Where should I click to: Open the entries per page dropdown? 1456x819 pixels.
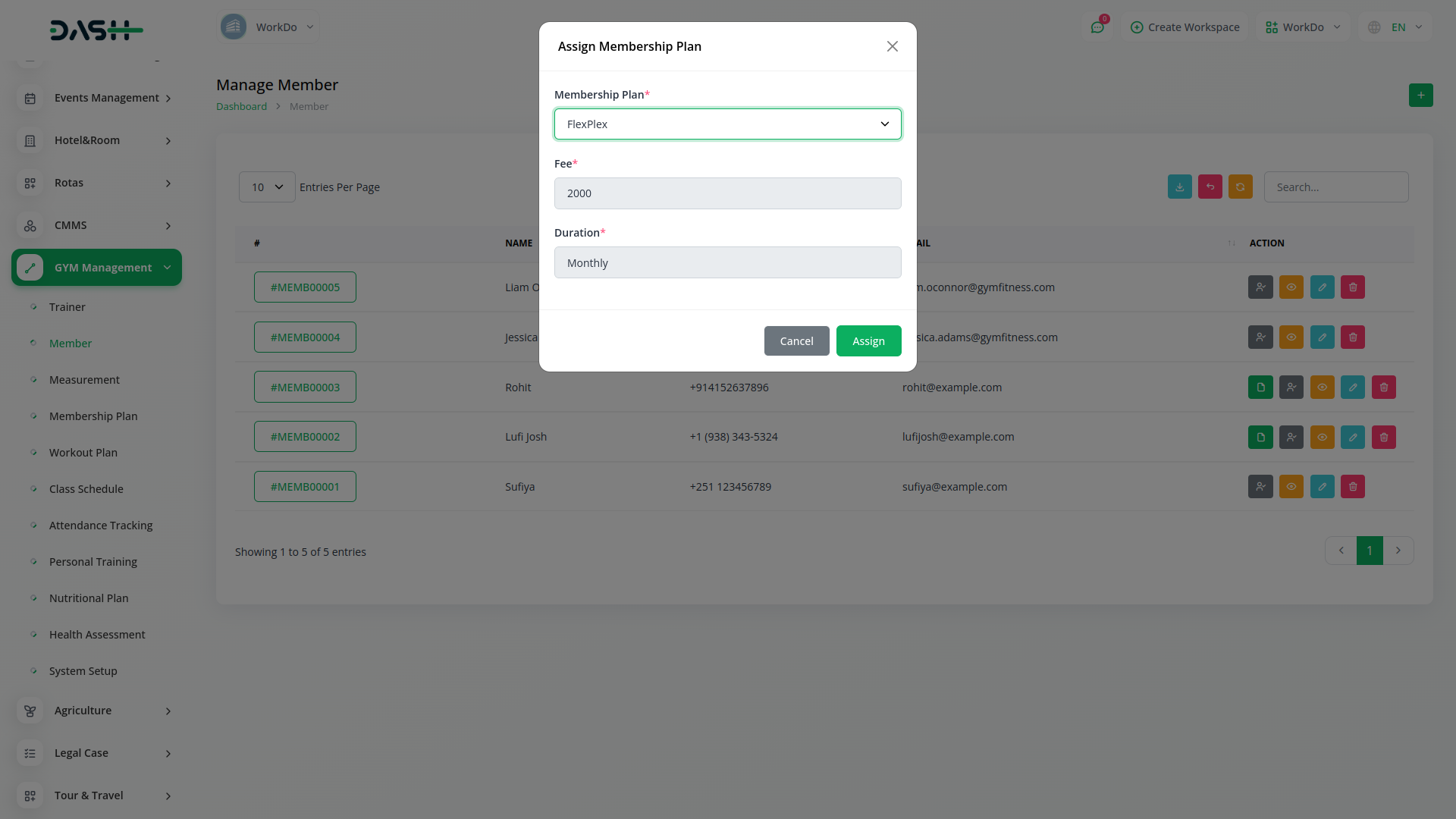[x=267, y=187]
